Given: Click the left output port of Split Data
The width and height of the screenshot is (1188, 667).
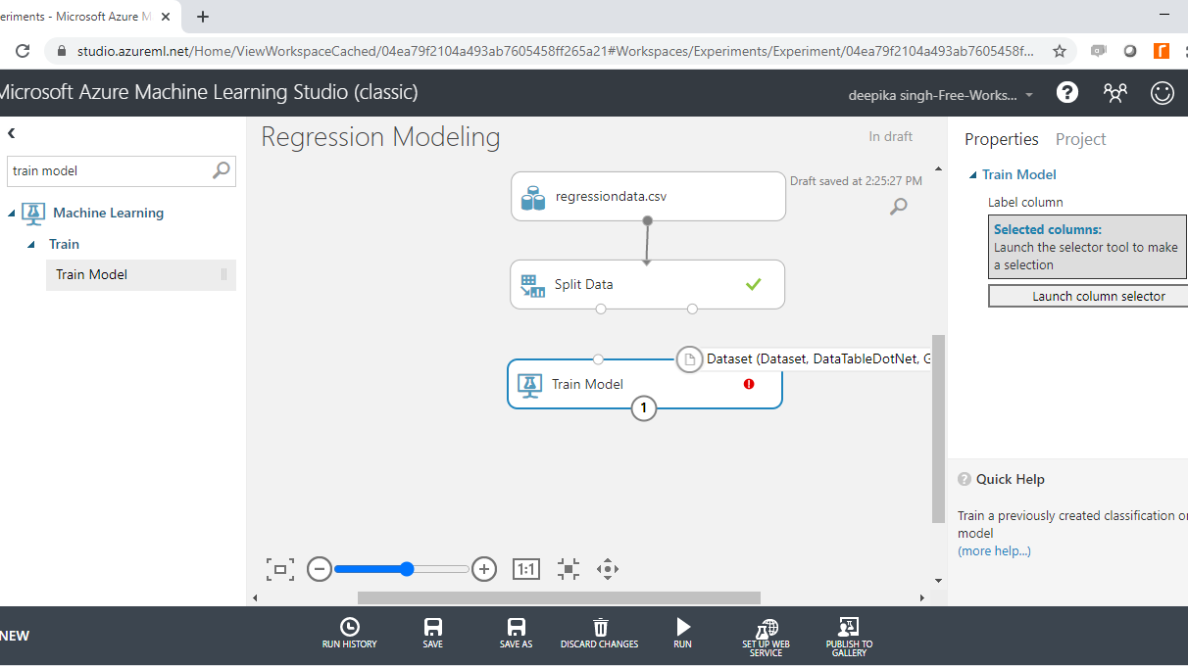Looking at the screenshot, I should 601,309.
